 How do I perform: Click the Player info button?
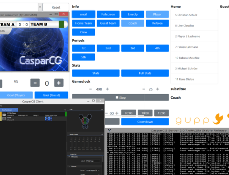coord(158,14)
